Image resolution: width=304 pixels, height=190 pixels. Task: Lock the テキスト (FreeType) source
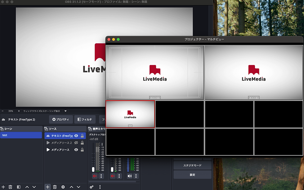[82, 136]
